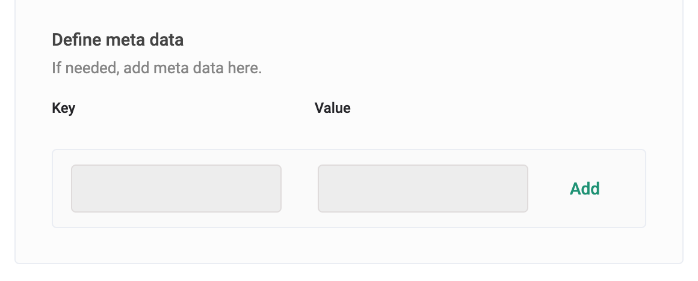Place cursor in meta data key box
Viewport: 698px width, 281px height.
tap(176, 189)
